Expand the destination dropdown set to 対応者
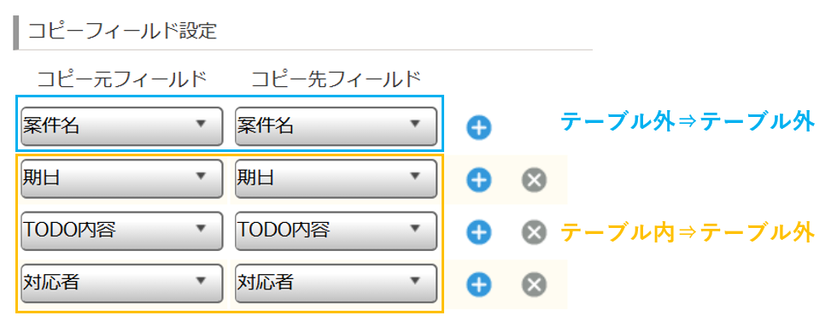 coord(337,283)
